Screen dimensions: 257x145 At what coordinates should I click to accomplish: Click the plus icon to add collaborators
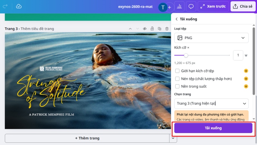170,7
